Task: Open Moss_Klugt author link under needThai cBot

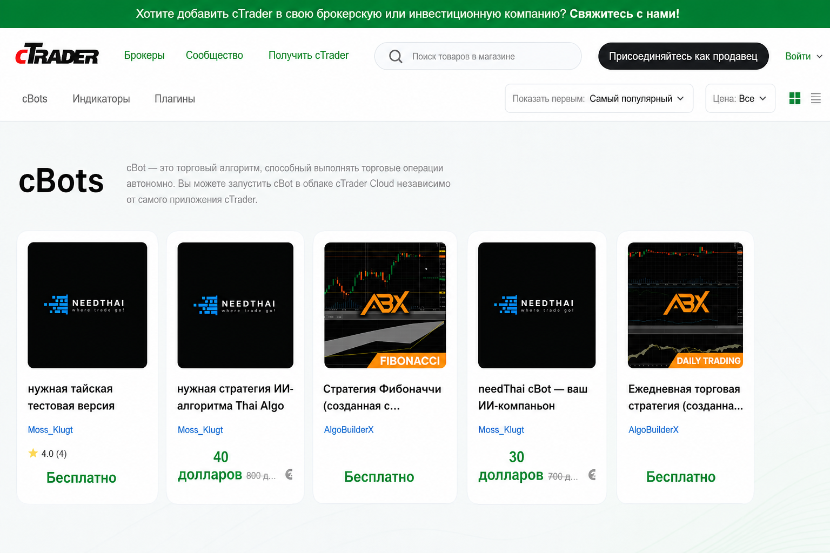Action: point(501,430)
